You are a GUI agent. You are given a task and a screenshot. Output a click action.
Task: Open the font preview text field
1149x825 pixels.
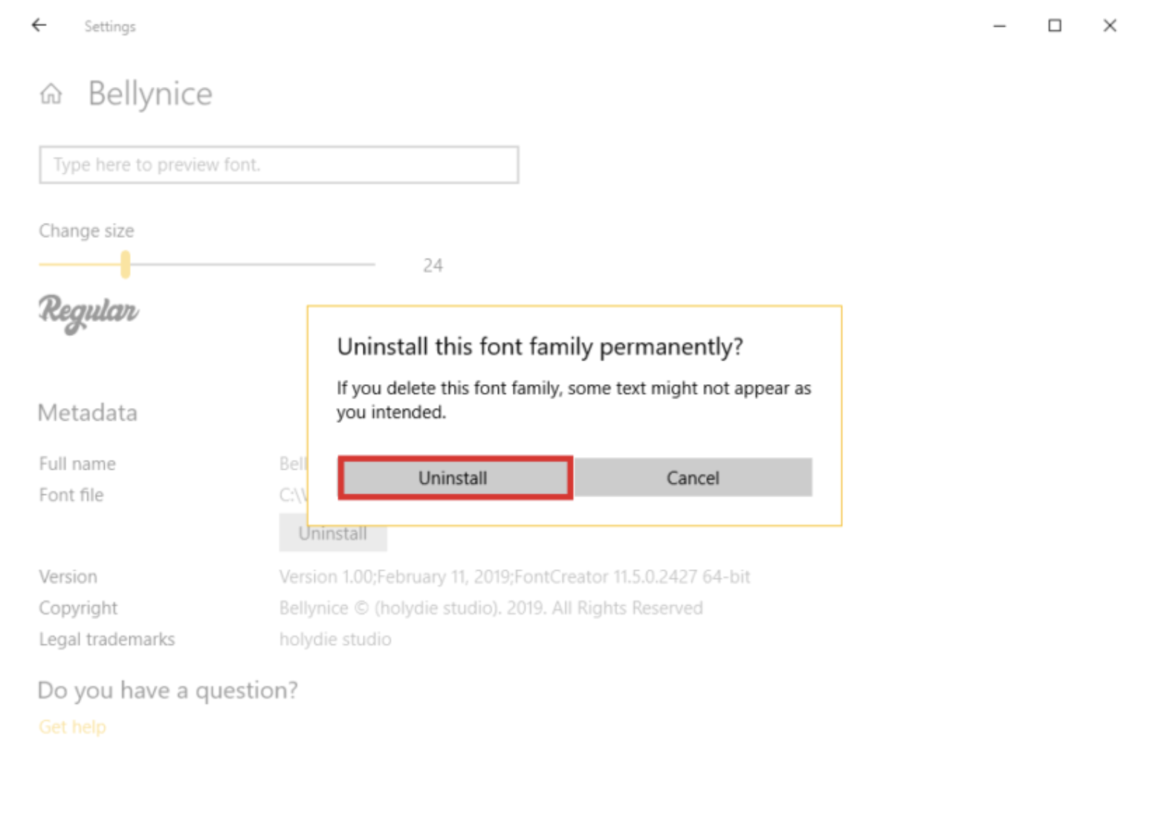click(279, 164)
